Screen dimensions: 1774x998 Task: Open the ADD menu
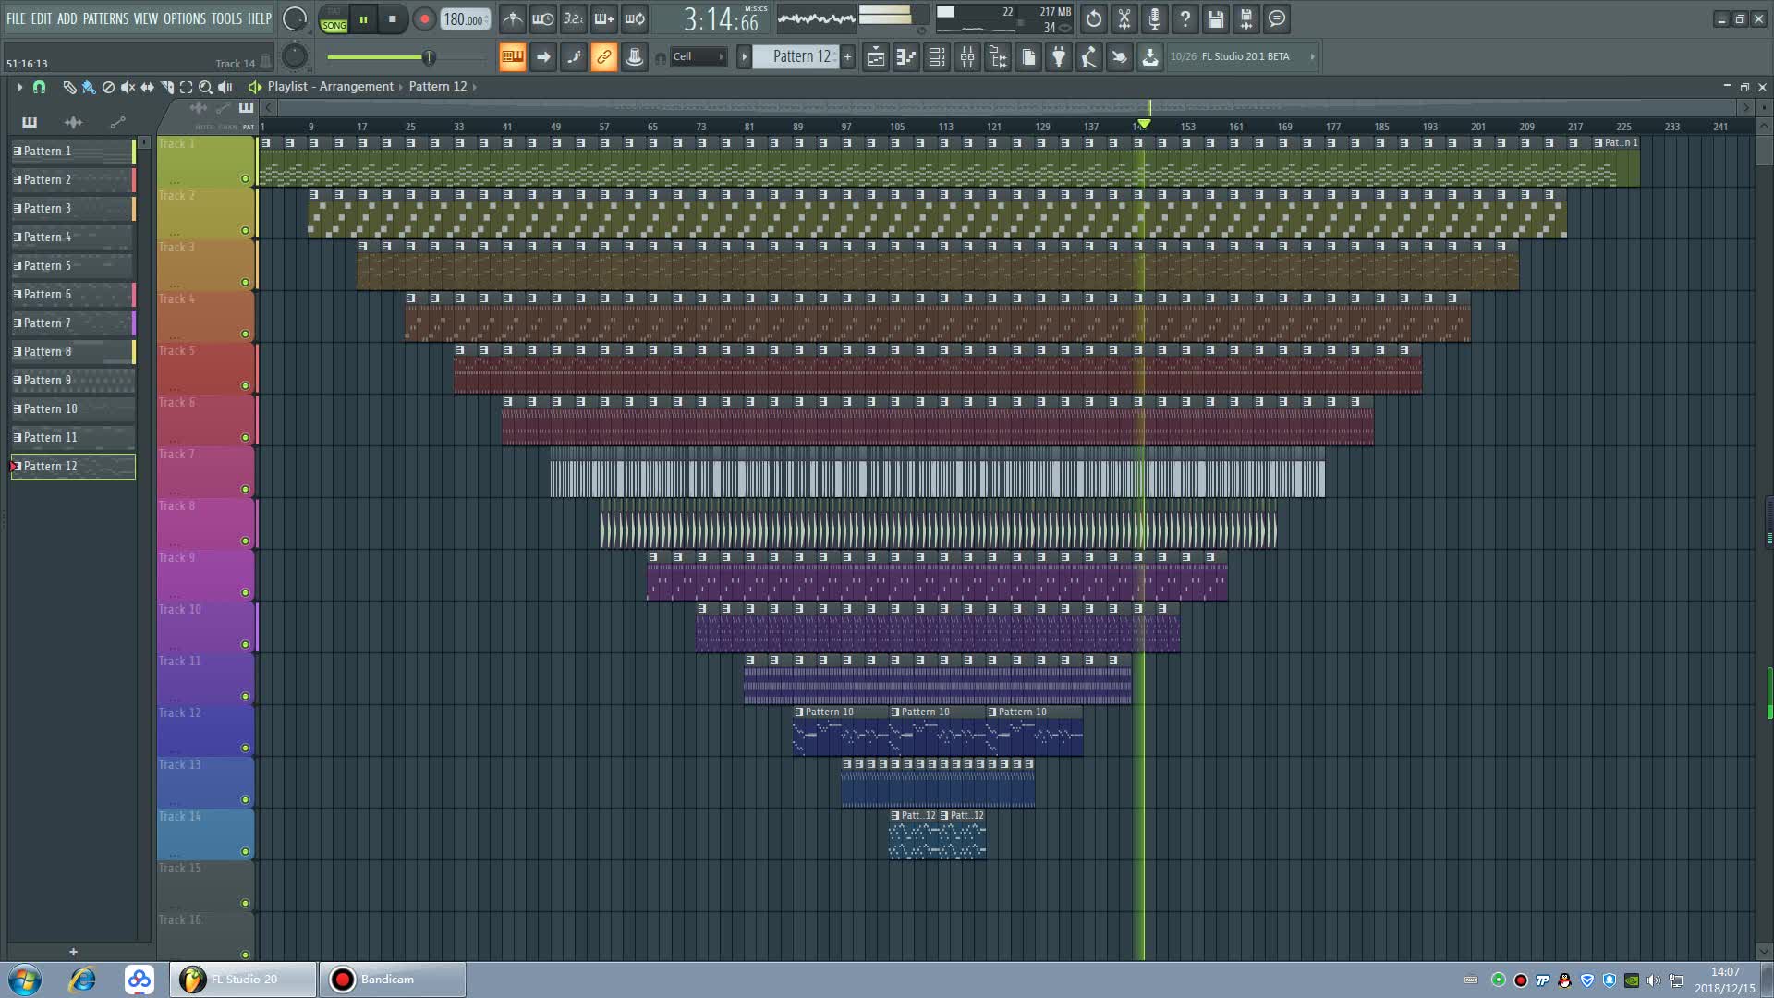[x=67, y=18]
